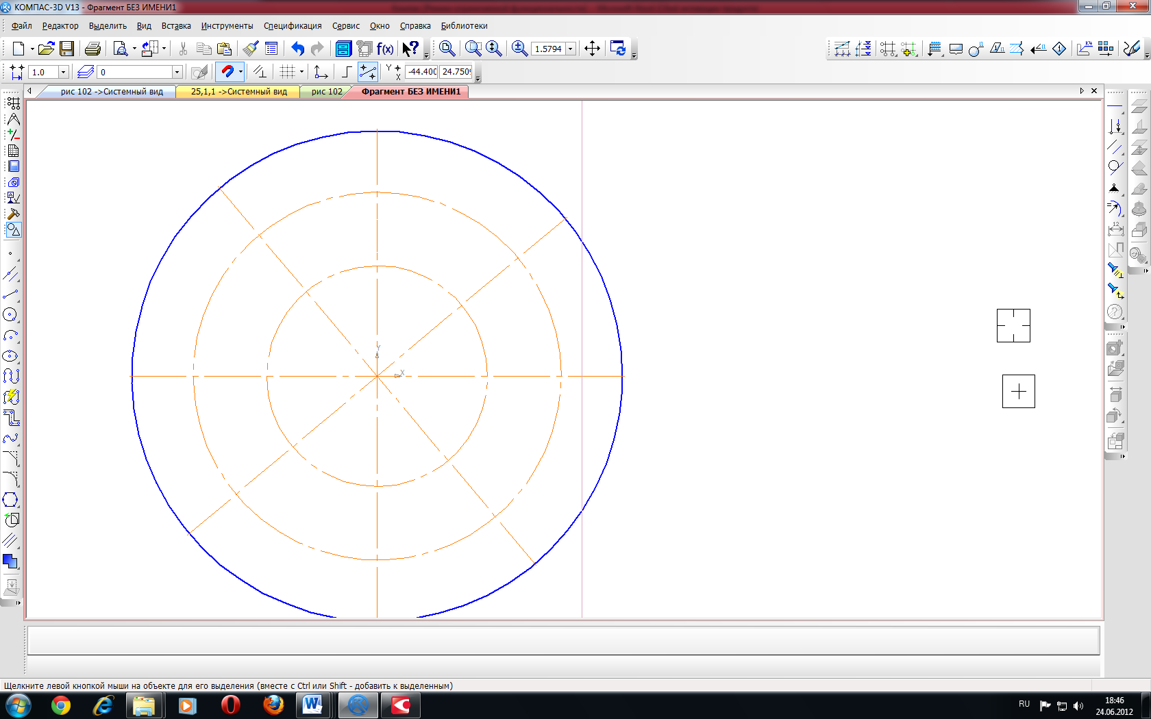Select the Circle tool in the left toolbar
This screenshot has width=1151, height=719.
(x=10, y=315)
